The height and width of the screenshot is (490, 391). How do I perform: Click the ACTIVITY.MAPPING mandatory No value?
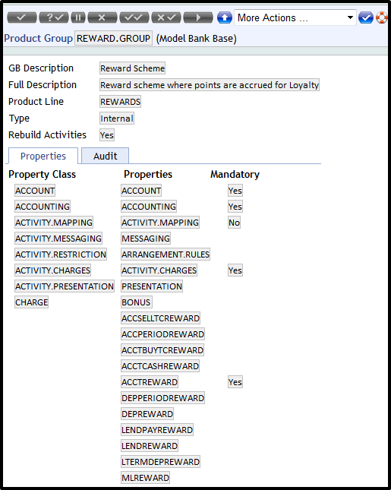pyautogui.click(x=235, y=223)
